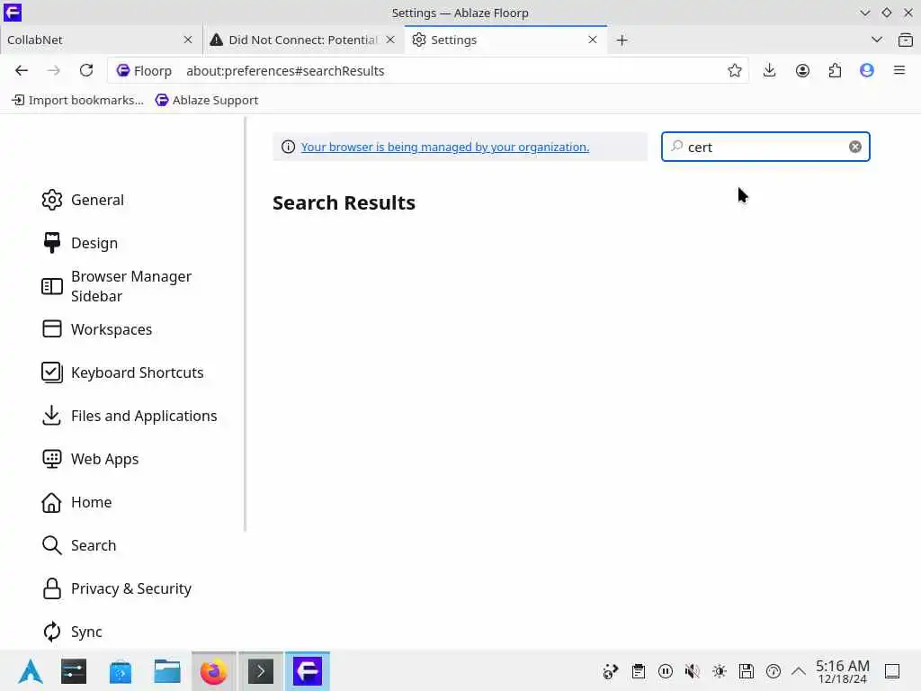The width and height of the screenshot is (921, 691).
Task: Open General settings category
Action: click(83, 200)
